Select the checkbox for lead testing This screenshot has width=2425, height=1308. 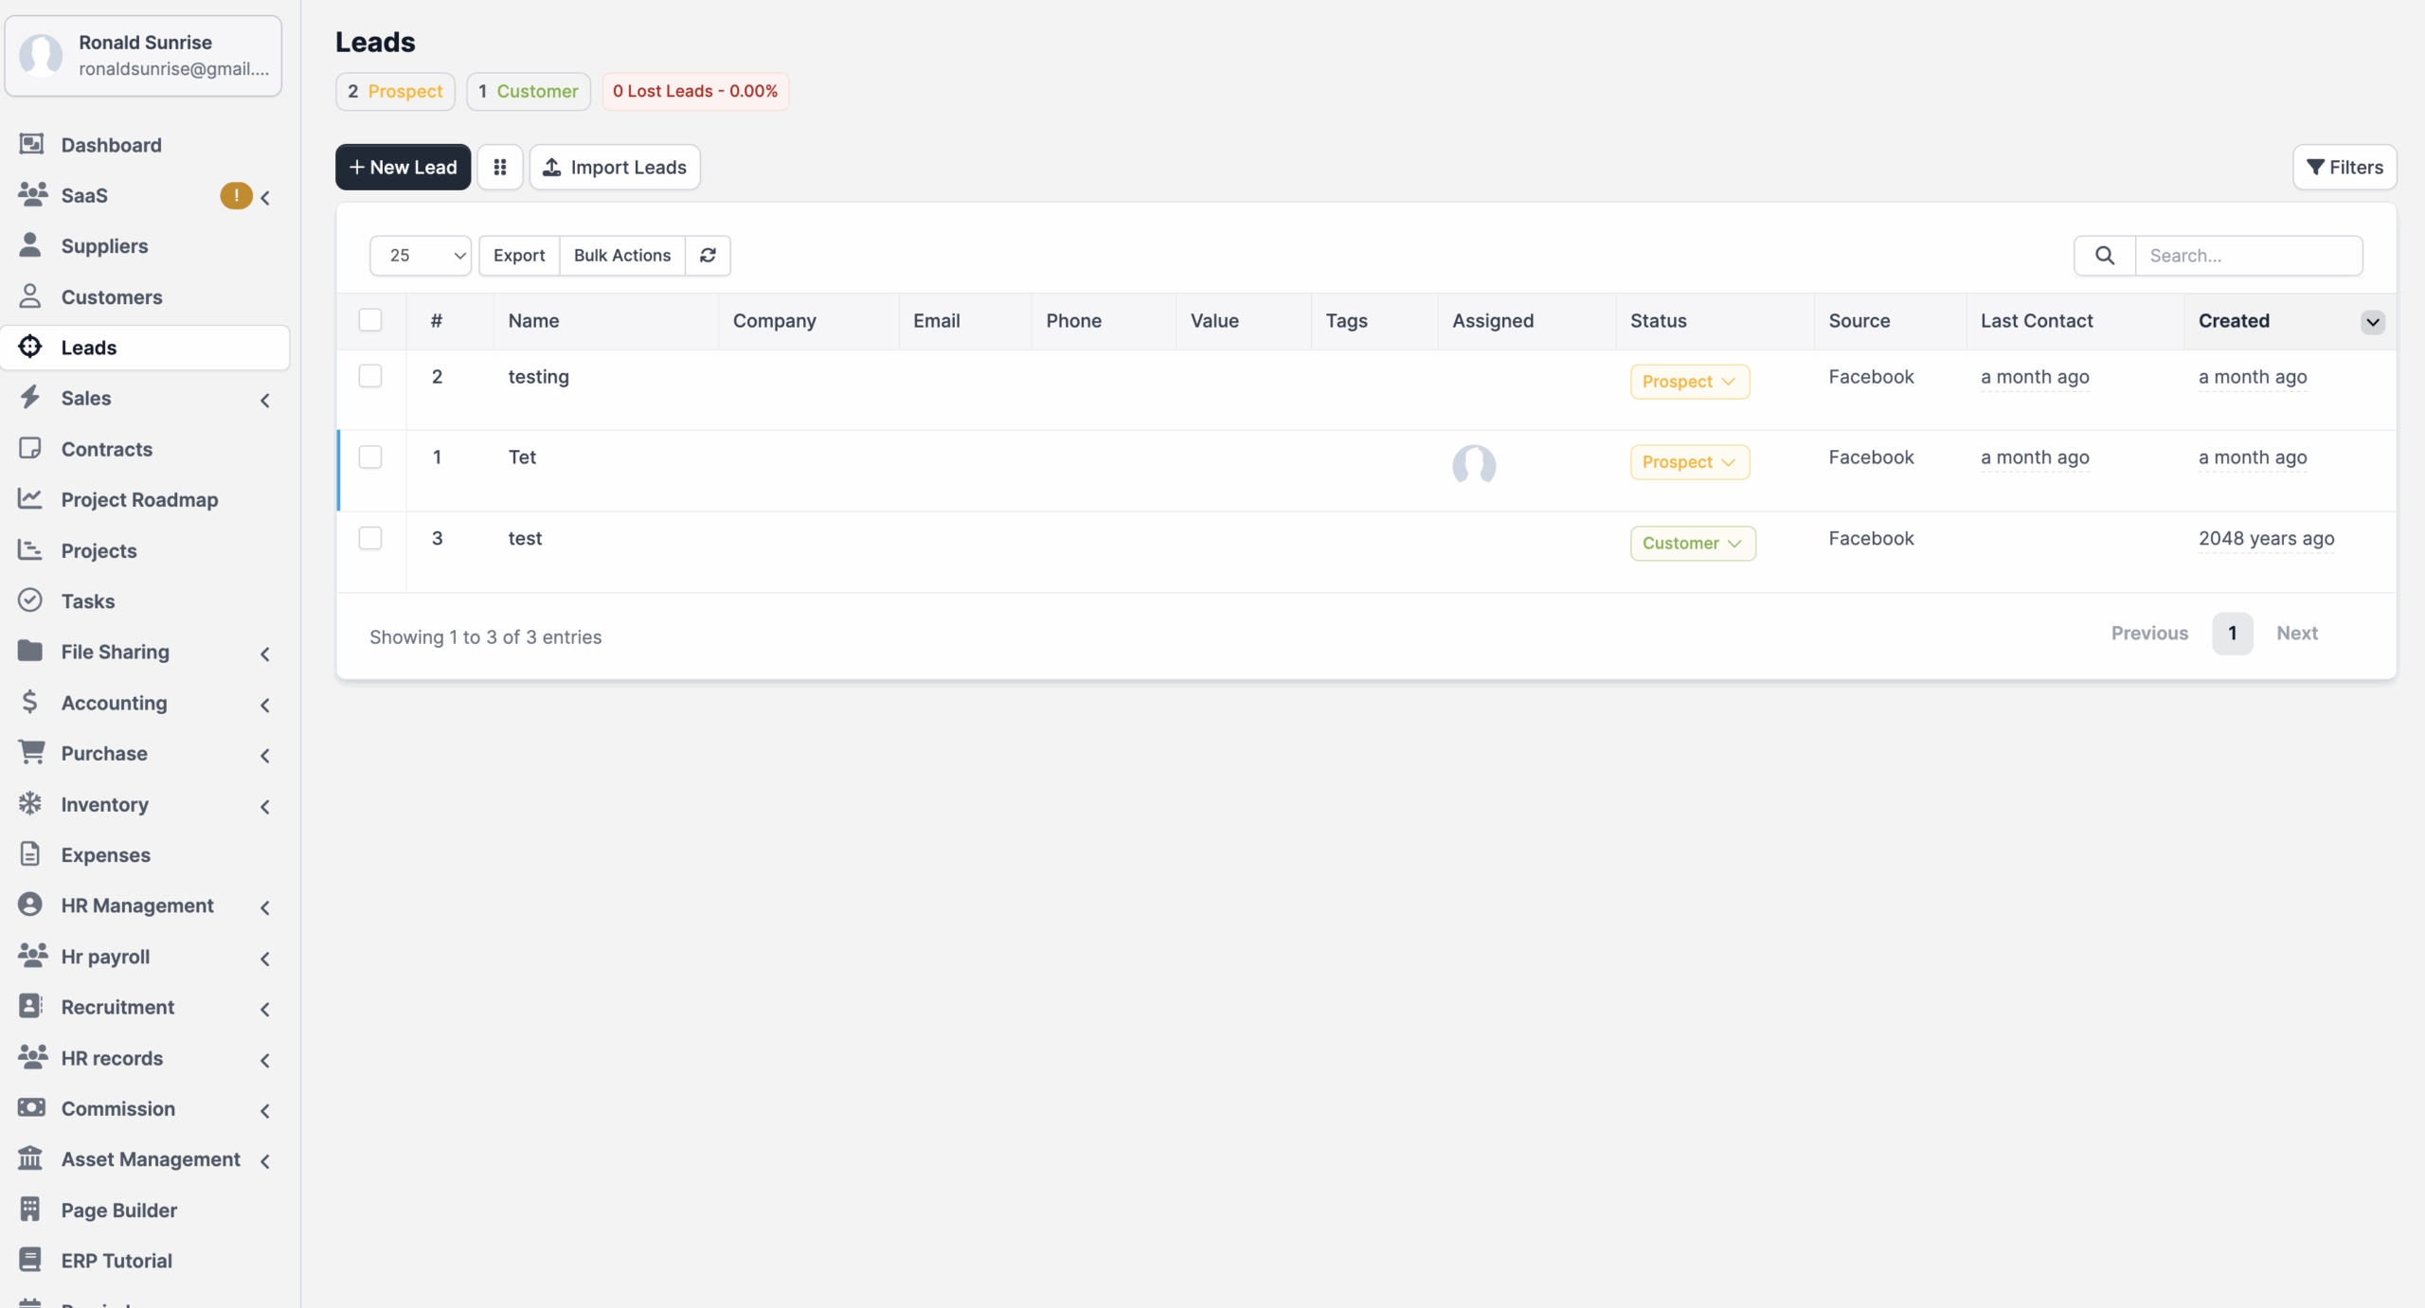370,377
